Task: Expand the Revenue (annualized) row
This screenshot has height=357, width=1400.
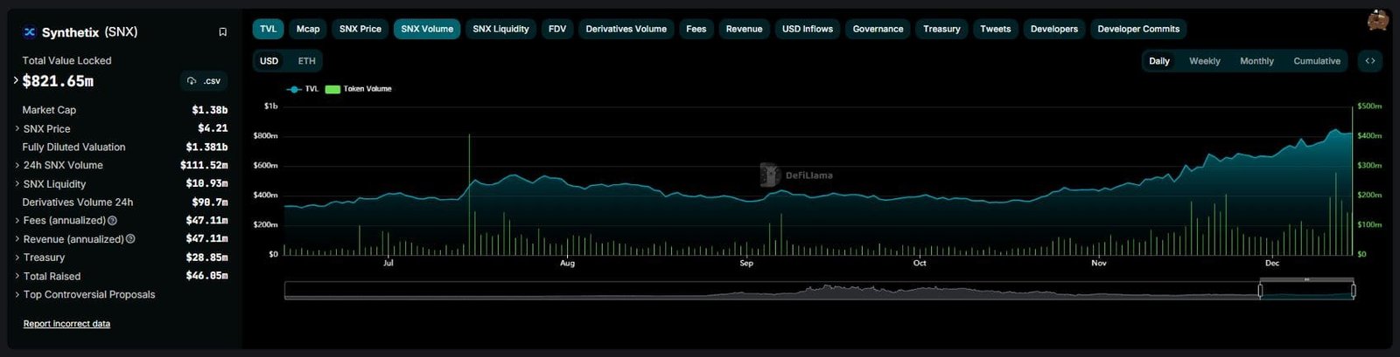Action: 17,239
